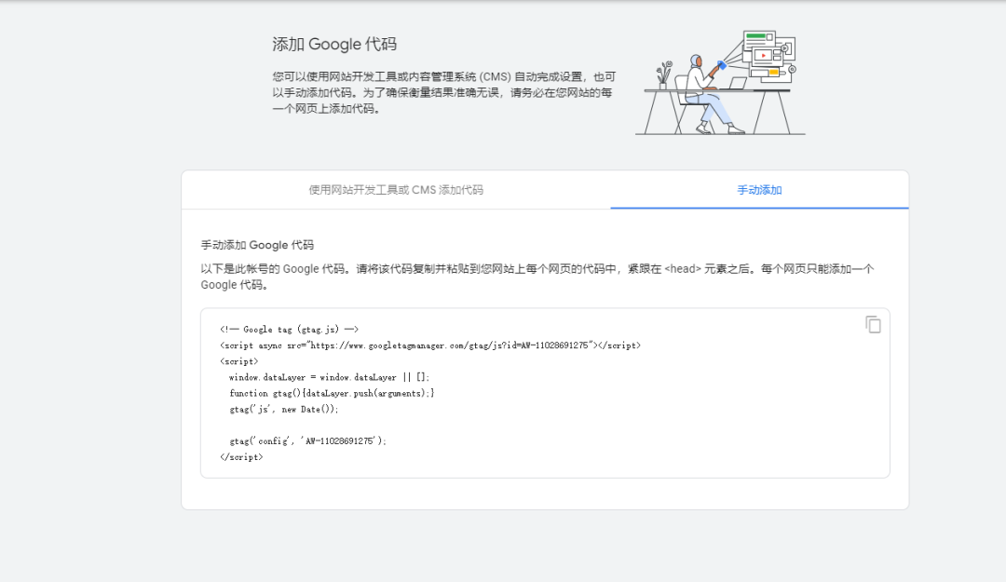Click the paragraph starting 以下是此帐号的 Google 代码
The height and width of the screenshot is (582, 1006).
coord(537,277)
